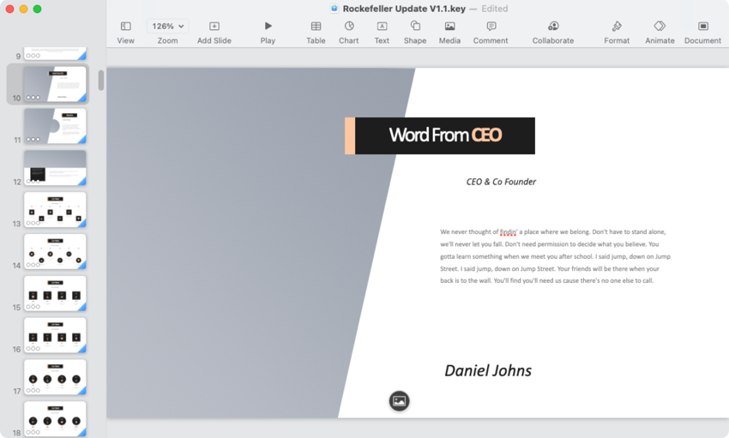Image resolution: width=729 pixels, height=438 pixels.
Task: Select slide 13 thumbnail
Action: (55, 209)
